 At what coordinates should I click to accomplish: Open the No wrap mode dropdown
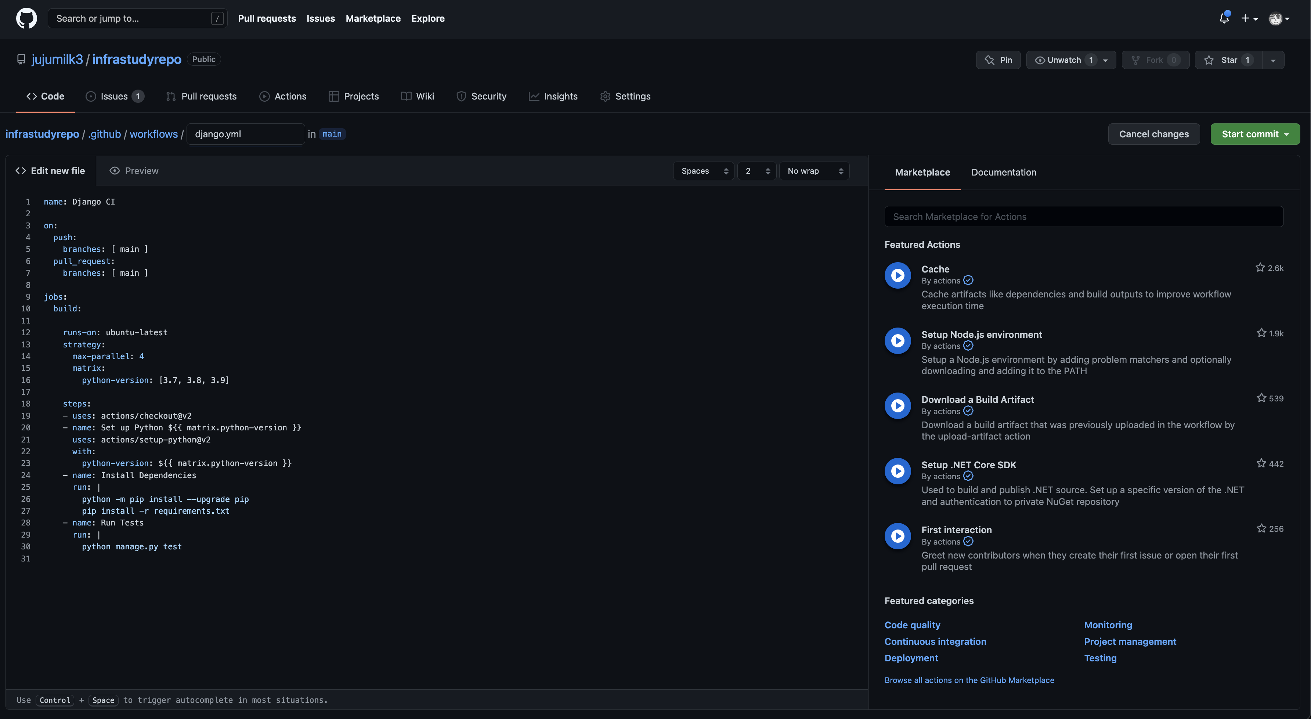coord(814,171)
